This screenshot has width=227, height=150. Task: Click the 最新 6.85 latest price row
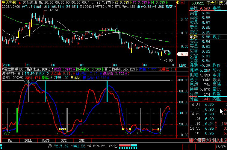[x=208, y=37]
